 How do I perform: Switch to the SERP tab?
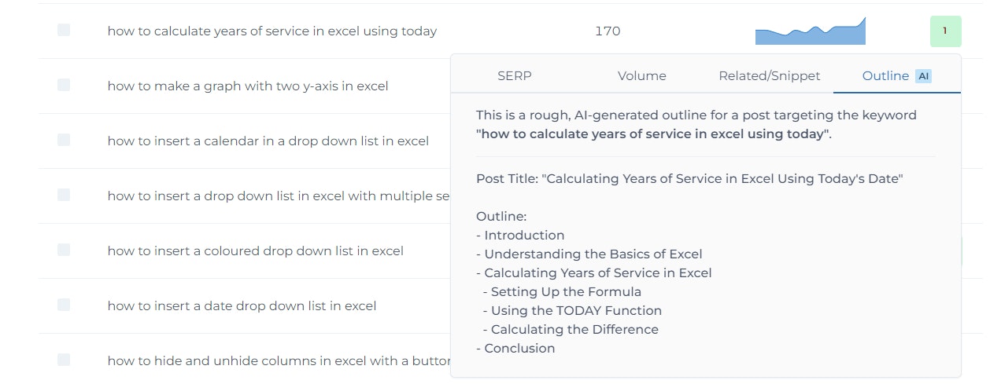click(515, 76)
